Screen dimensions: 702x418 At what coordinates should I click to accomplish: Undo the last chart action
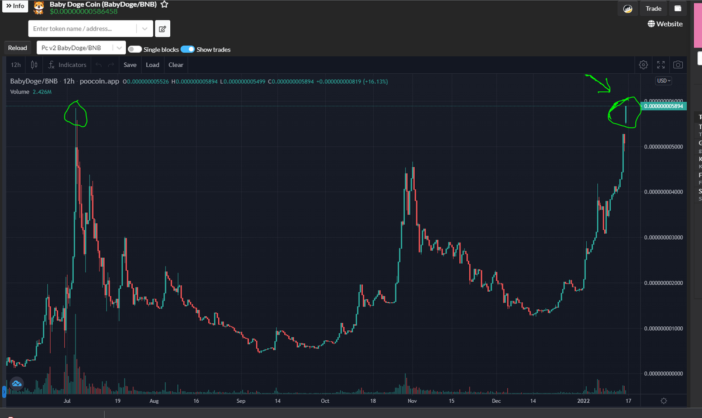click(98, 65)
